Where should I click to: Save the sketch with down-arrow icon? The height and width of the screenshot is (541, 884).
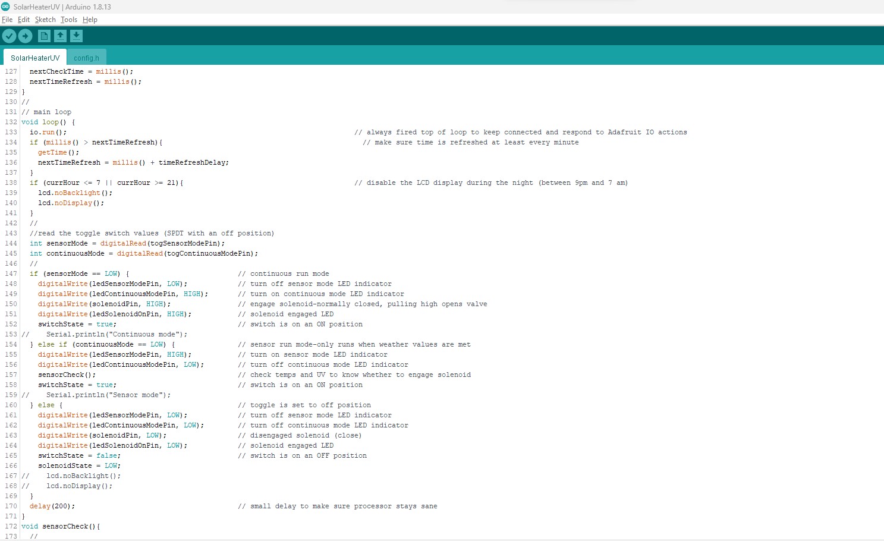coord(76,36)
